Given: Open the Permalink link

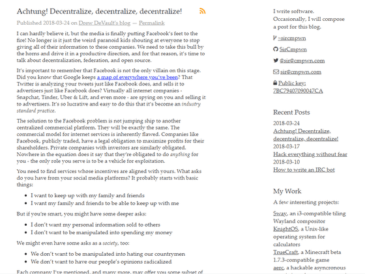Looking at the screenshot, I should pyautogui.click(x=152, y=23).
